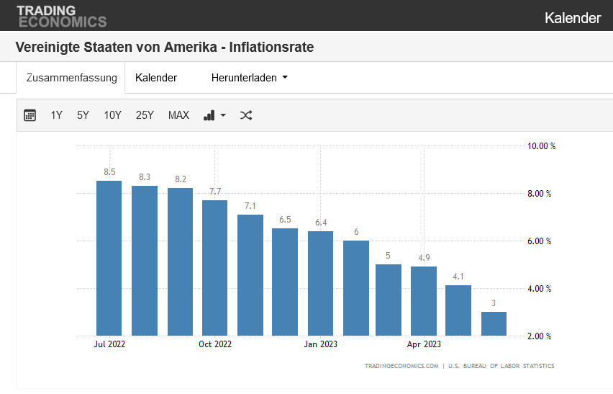
Task: Click the last bar labeled 3
Action: (494, 323)
